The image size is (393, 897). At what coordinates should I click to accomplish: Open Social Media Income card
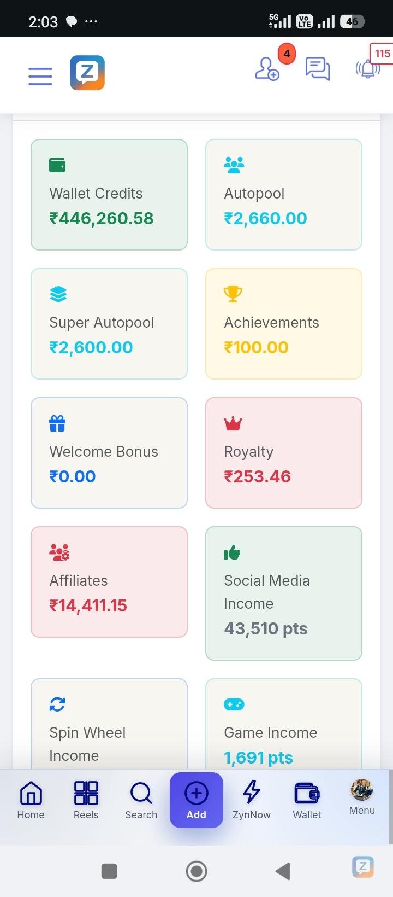tap(284, 593)
